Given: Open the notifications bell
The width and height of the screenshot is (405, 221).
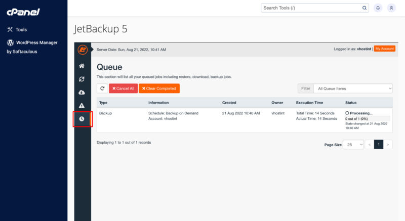Looking at the screenshot, I should pyautogui.click(x=378, y=8).
